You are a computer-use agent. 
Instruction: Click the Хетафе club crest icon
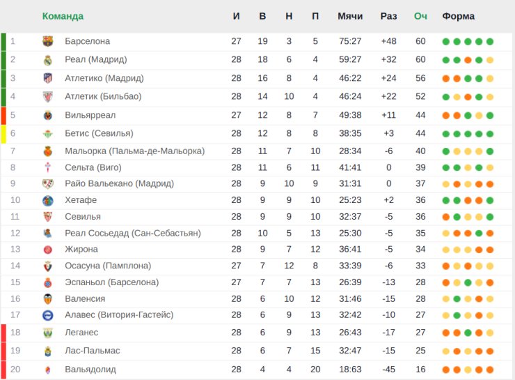tap(47, 200)
